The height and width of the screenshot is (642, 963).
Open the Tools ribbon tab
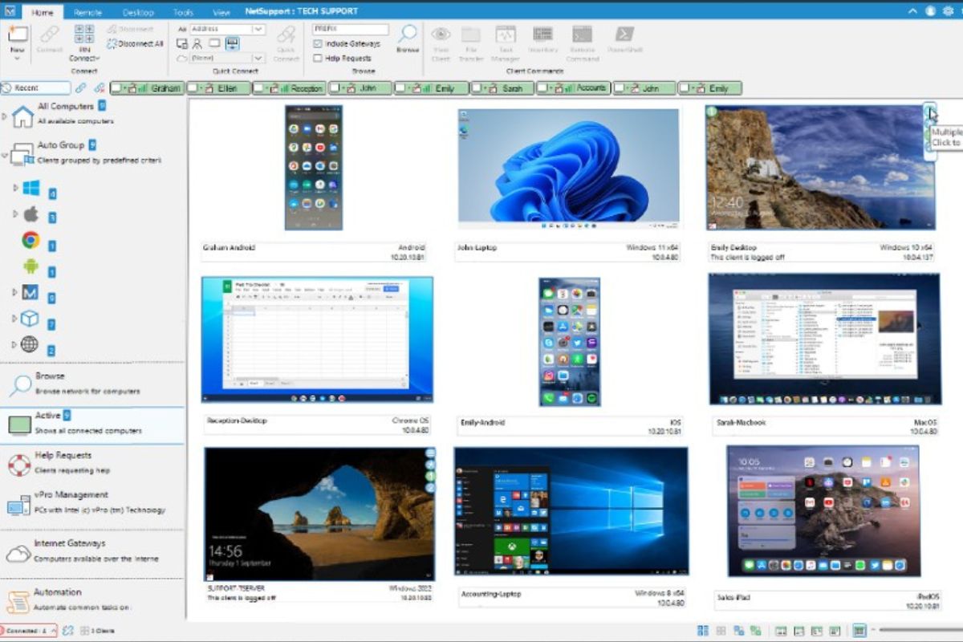coord(183,12)
